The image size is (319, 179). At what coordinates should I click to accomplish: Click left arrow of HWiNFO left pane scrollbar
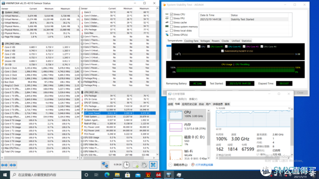click(x=2, y=158)
